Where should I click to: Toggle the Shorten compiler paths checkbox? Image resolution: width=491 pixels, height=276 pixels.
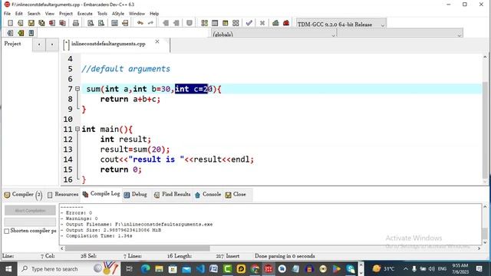coord(7,231)
